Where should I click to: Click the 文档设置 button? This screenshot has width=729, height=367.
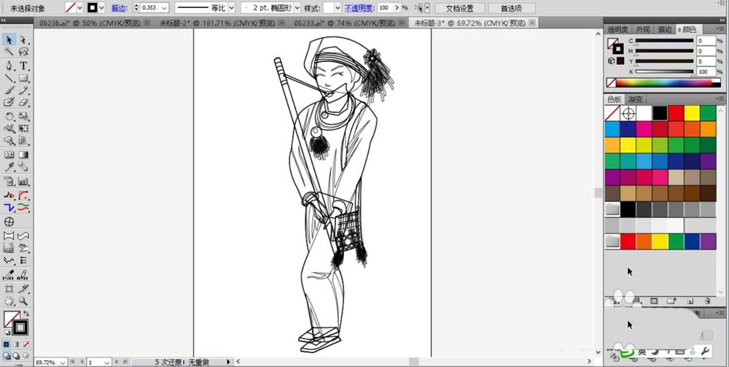[x=459, y=8]
